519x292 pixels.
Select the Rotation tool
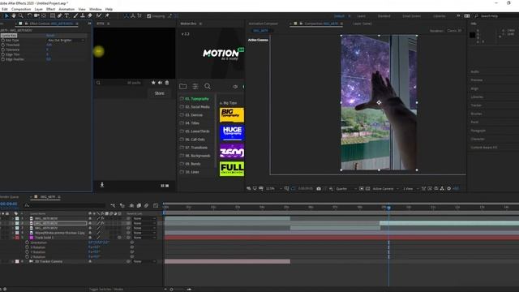(x=29, y=16)
